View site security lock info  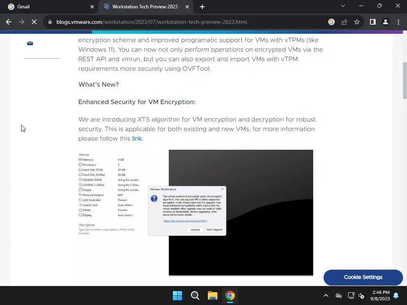coord(50,22)
